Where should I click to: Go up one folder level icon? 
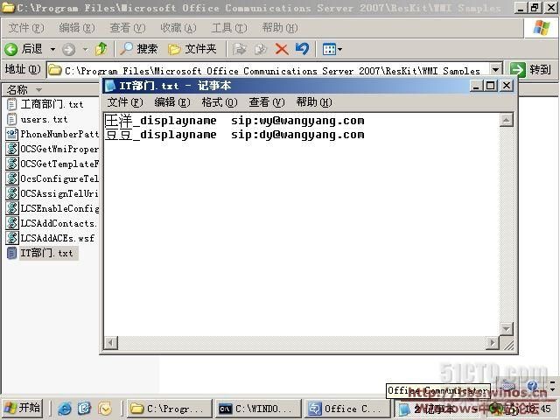click(101, 49)
